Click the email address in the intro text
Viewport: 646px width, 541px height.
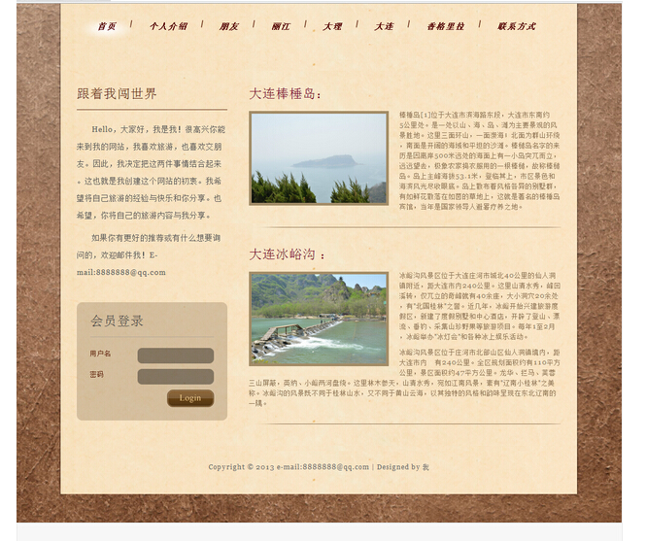click(x=121, y=272)
